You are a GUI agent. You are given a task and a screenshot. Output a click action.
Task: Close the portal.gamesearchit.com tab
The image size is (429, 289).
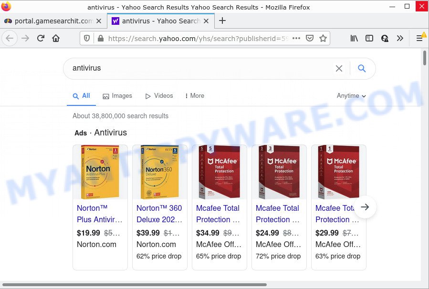coord(99,21)
